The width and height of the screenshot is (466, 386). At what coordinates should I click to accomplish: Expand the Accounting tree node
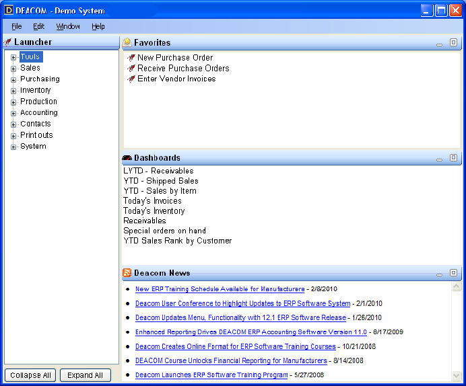13,113
